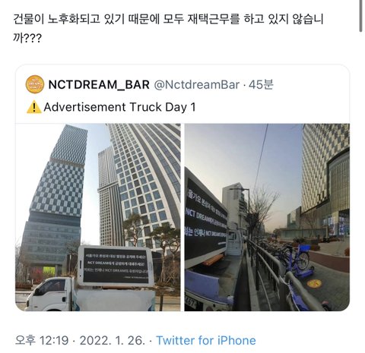
Task: Follow the Twitter for iPhone link
Action: (x=206, y=340)
